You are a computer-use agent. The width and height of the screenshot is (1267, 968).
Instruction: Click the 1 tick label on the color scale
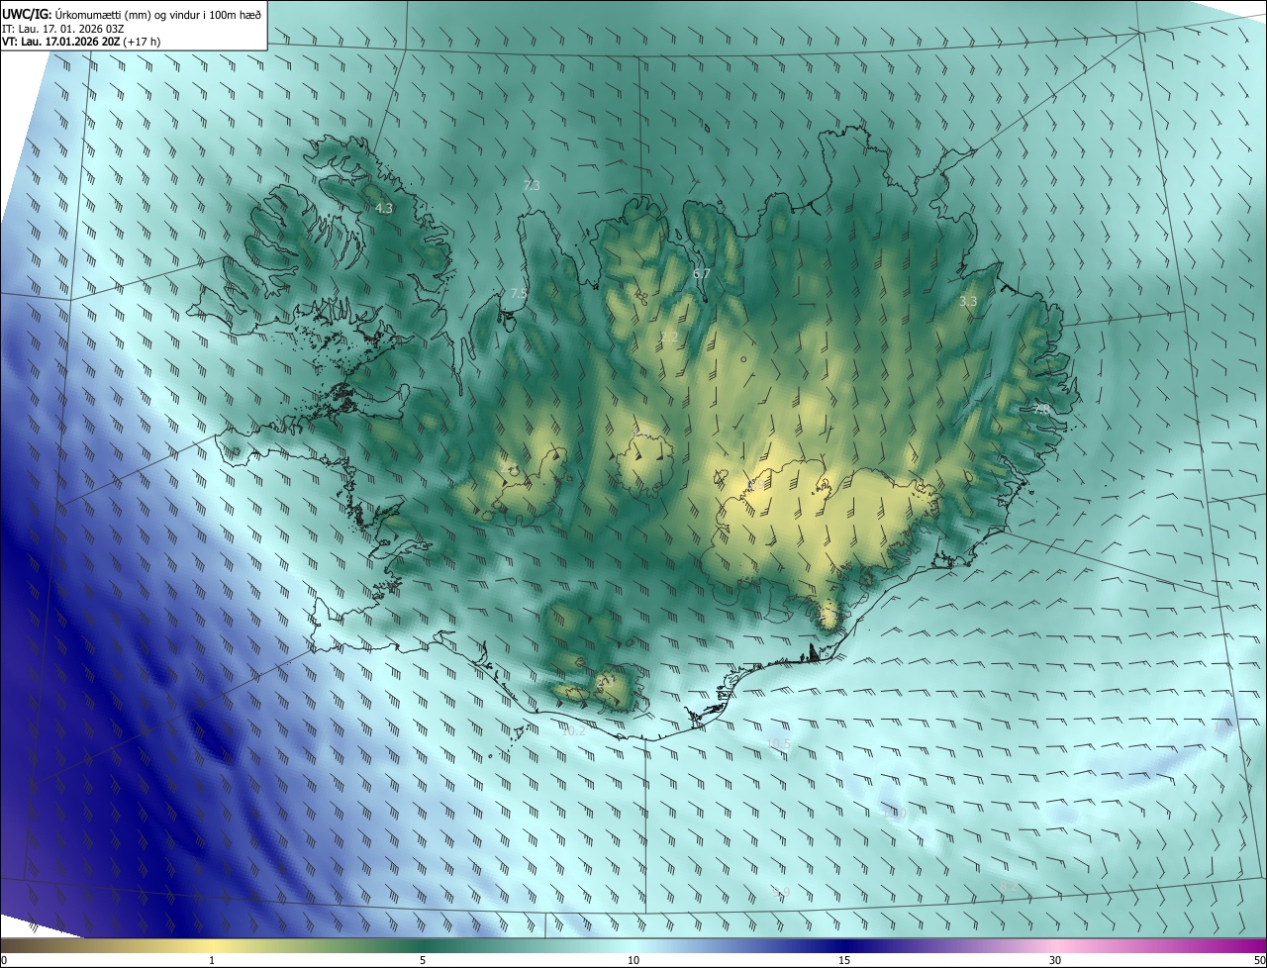212,960
